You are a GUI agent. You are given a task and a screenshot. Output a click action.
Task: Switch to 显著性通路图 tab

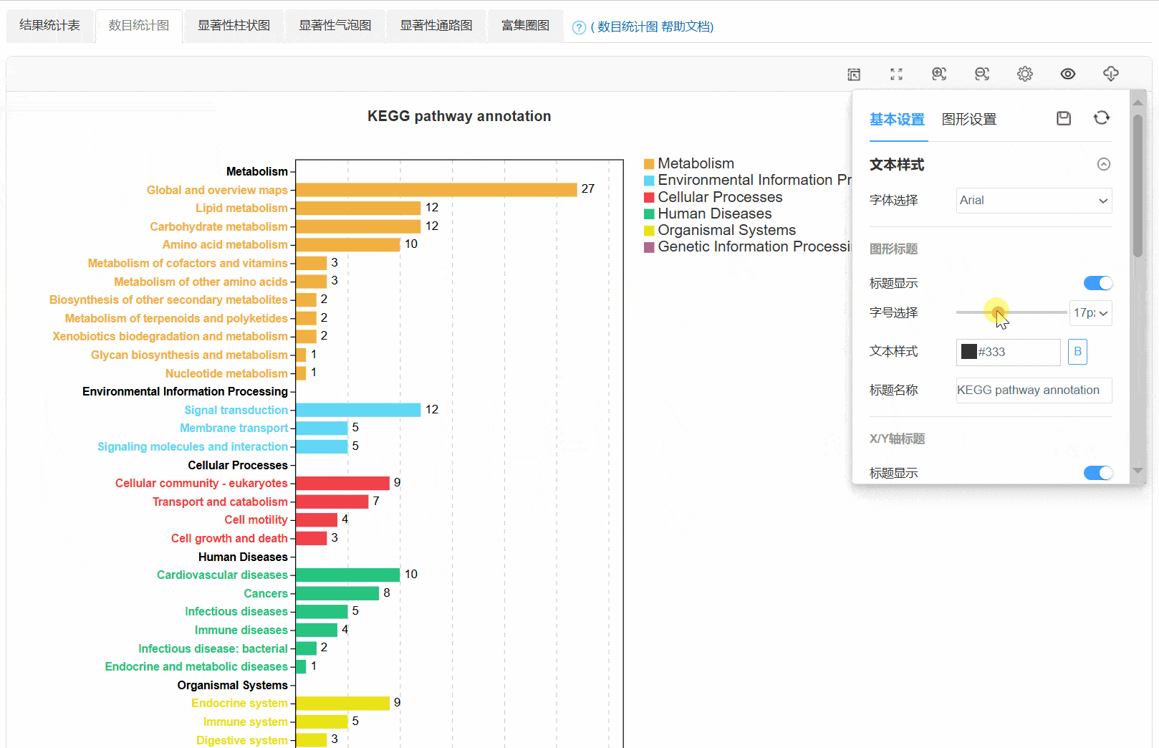(x=436, y=26)
